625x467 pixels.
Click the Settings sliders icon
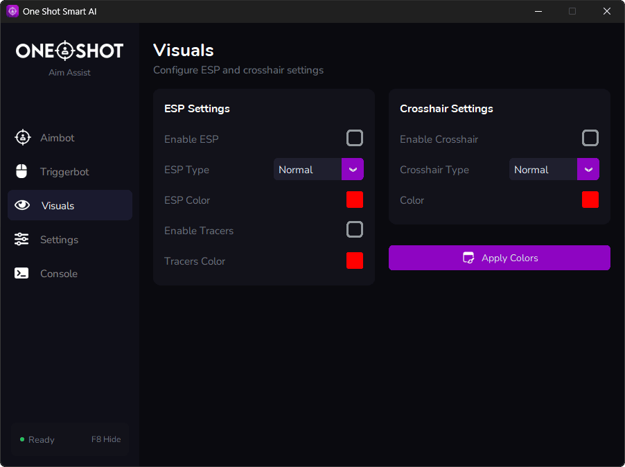pyautogui.click(x=22, y=240)
